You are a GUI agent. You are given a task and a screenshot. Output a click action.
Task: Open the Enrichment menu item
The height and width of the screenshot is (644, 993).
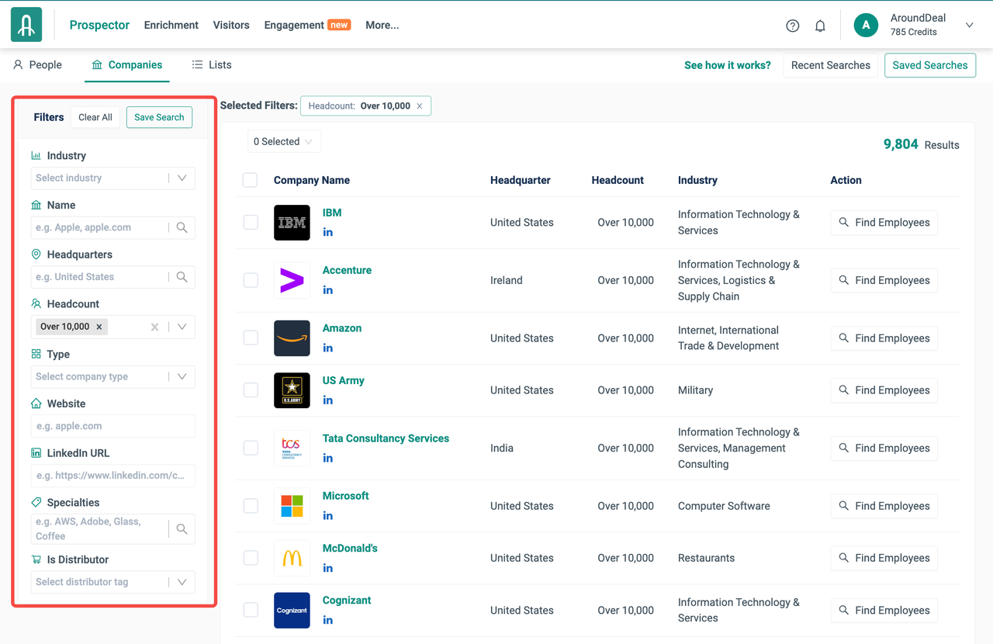[171, 25]
